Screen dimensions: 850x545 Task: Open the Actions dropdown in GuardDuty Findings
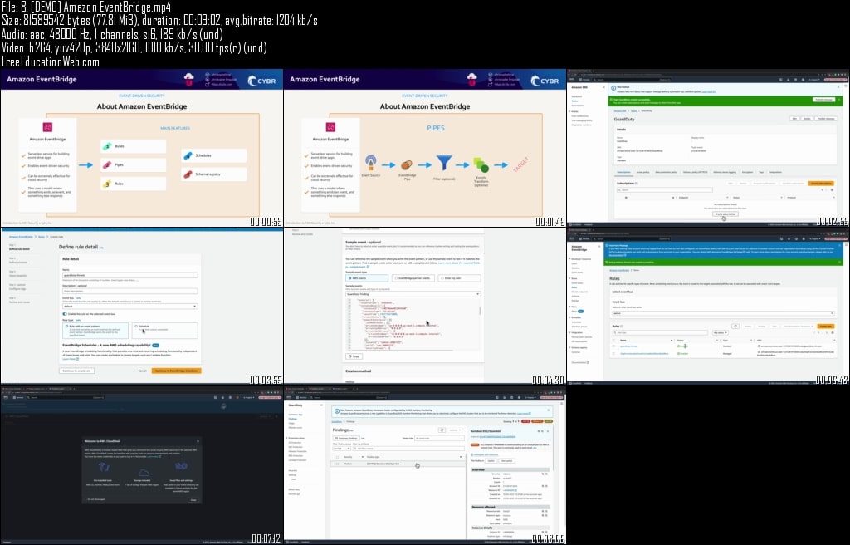454,430
